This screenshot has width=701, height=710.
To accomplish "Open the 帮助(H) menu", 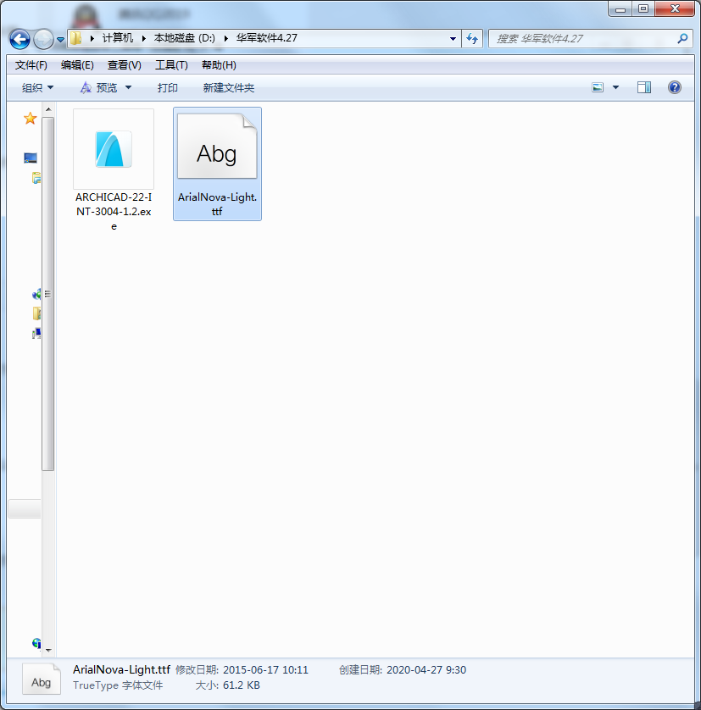I will click(x=219, y=65).
